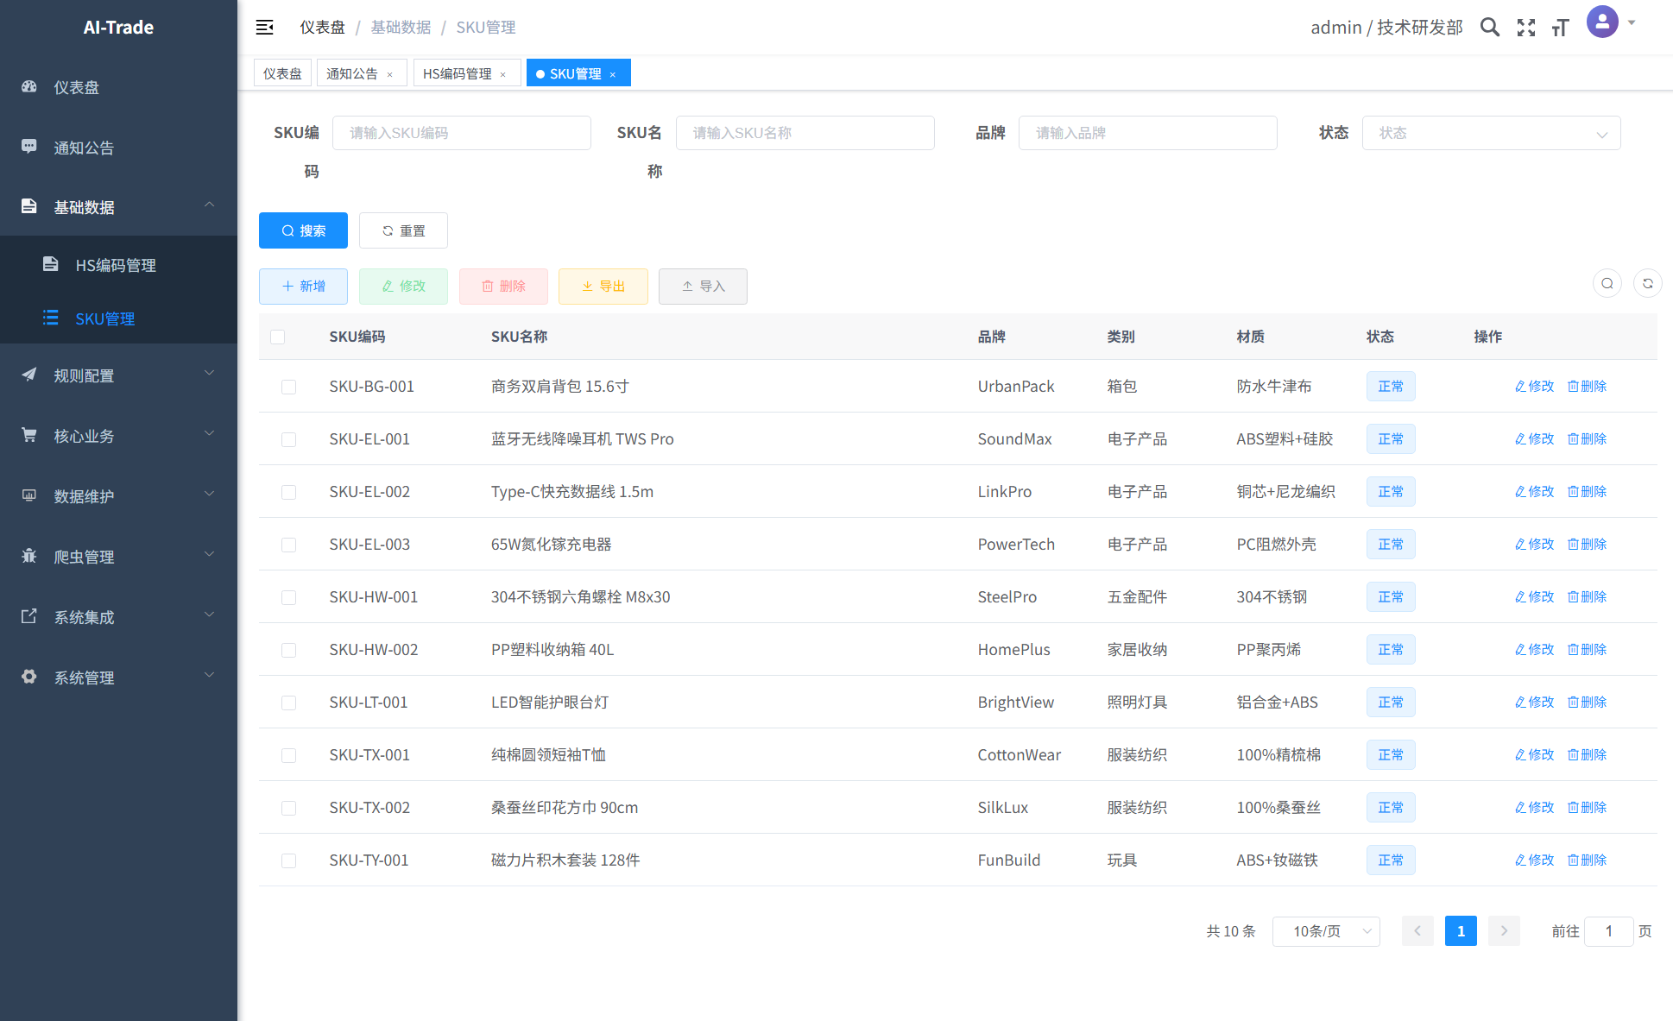Close the SKU管理 tab
This screenshot has height=1021, width=1673.
coord(613,74)
